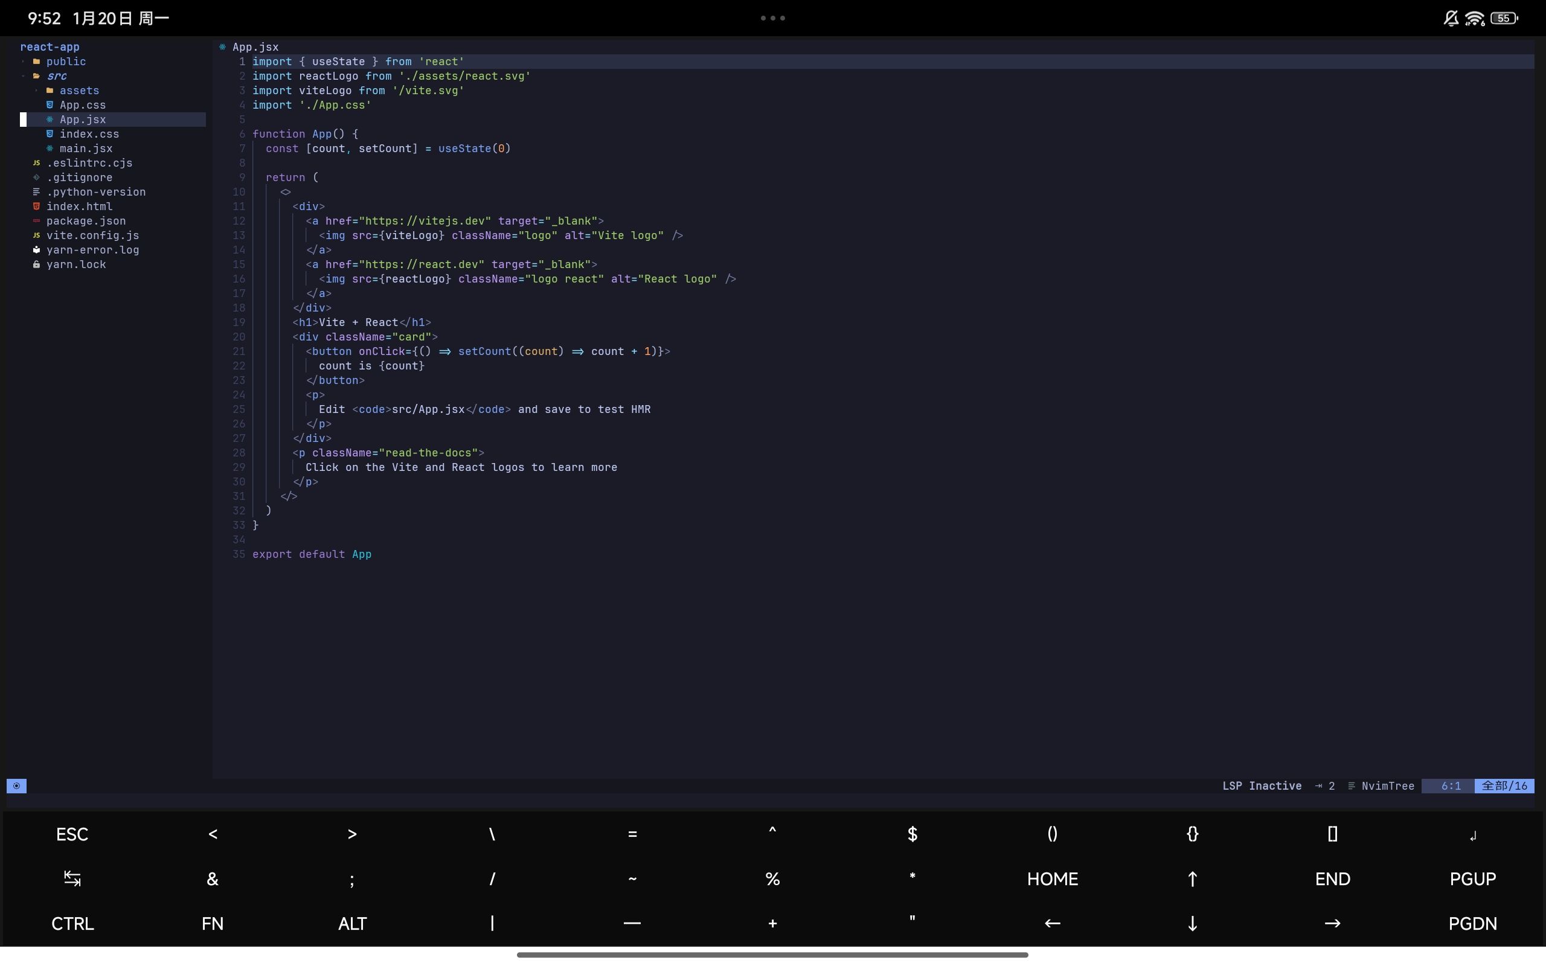
Task: Open index.css in the file tree
Action: click(89, 134)
